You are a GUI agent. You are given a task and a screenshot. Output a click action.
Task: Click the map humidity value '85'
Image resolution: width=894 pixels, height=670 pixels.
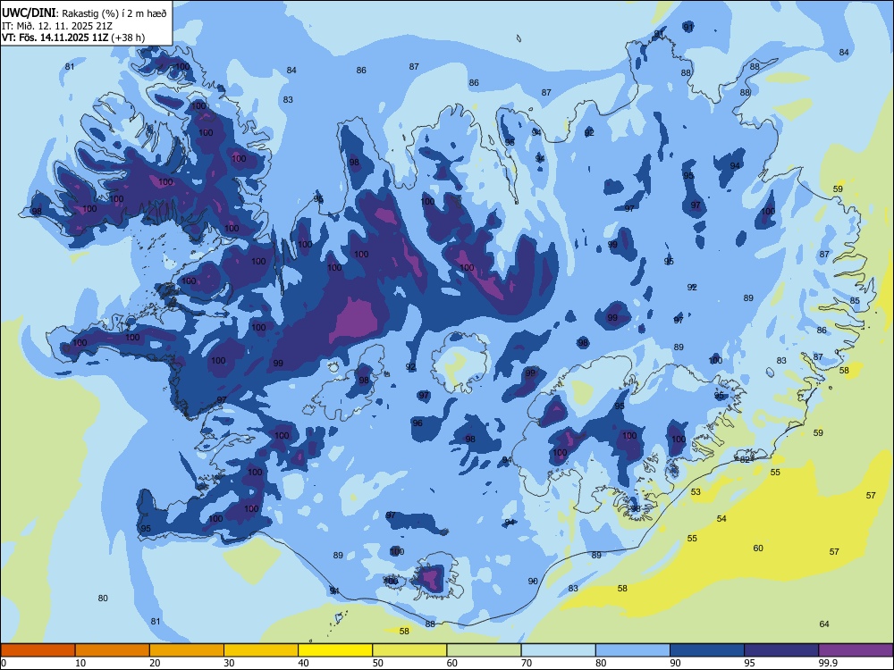pos(855,301)
